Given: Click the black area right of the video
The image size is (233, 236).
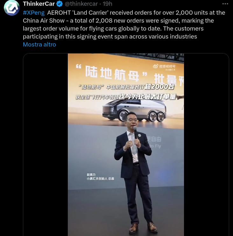Looking at the screenshot, I should click(206, 145).
